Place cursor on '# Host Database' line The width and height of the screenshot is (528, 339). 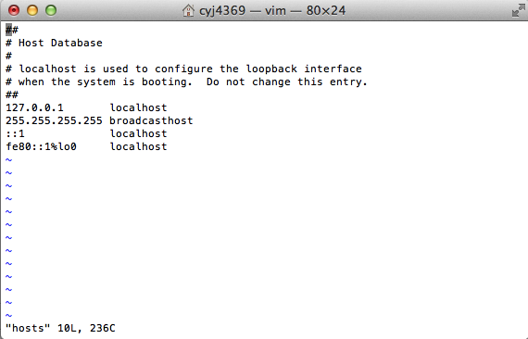point(54,43)
